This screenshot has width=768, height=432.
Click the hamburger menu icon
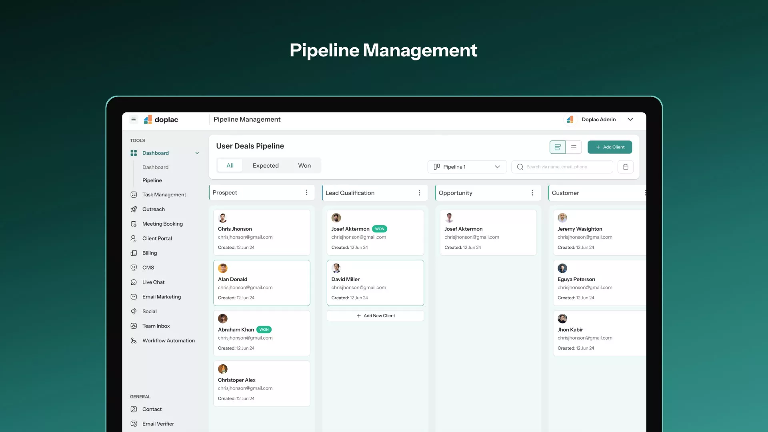pos(134,119)
